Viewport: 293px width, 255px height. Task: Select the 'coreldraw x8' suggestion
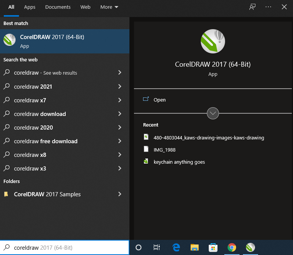(x=65, y=155)
